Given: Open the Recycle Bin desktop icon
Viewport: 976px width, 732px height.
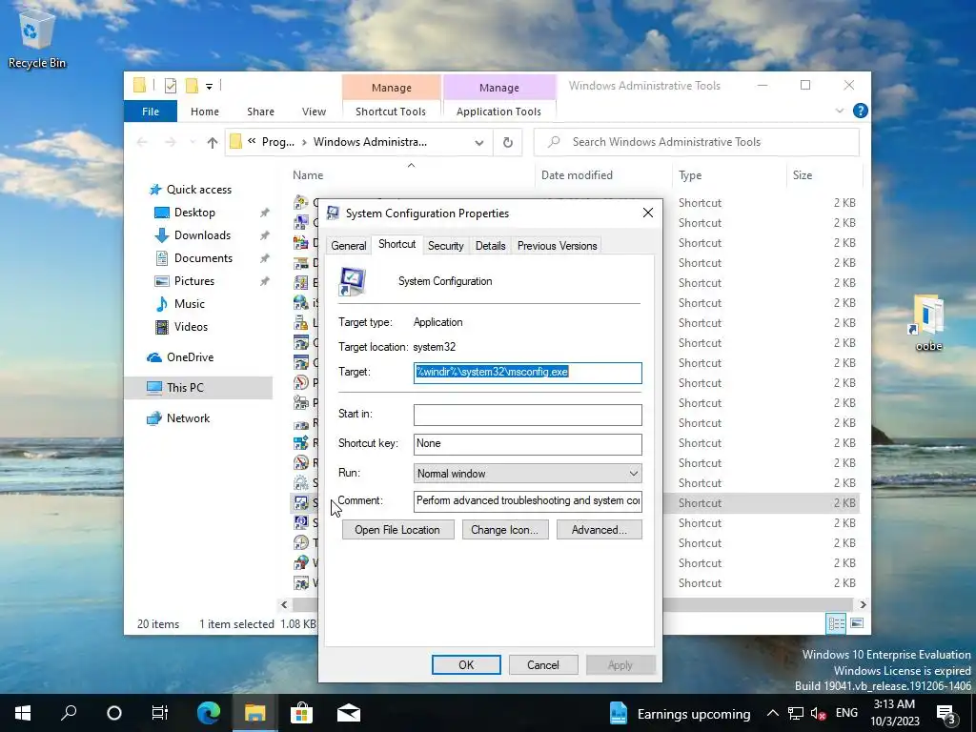Looking at the screenshot, I should (x=36, y=40).
